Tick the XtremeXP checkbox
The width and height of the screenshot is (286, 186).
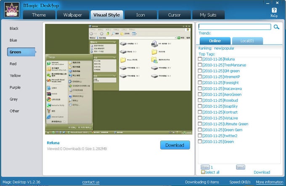200,77
